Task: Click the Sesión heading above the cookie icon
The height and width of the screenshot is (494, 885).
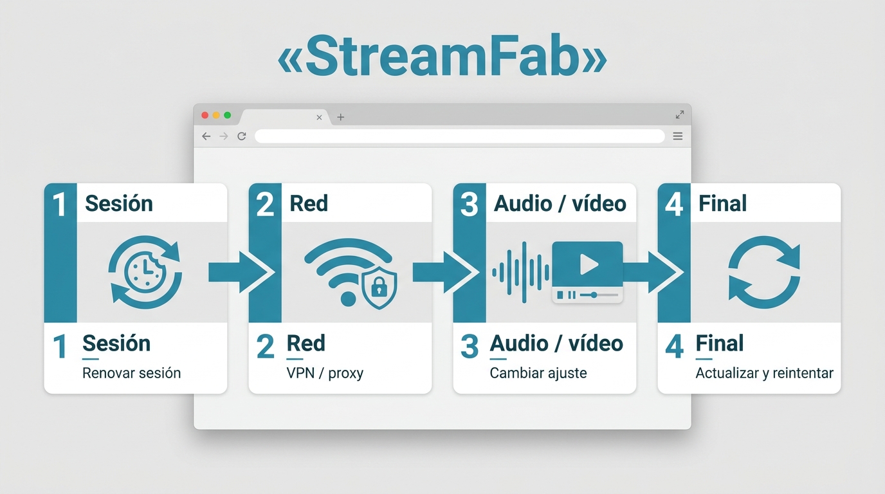Action: coord(119,203)
